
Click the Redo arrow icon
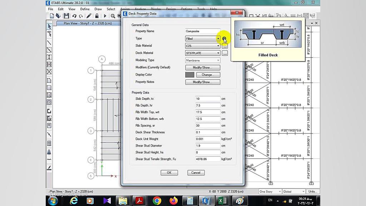click(81, 16)
